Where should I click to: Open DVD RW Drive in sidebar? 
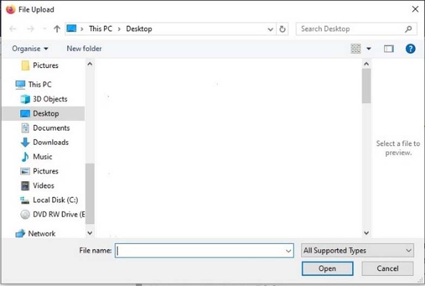pos(58,214)
